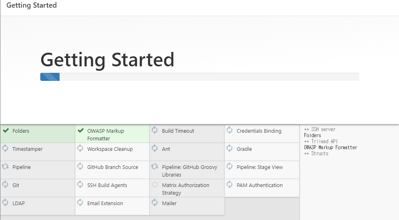Click the large Getting Started heading
Viewport: 399px width, 220px height.
[108, 60]
